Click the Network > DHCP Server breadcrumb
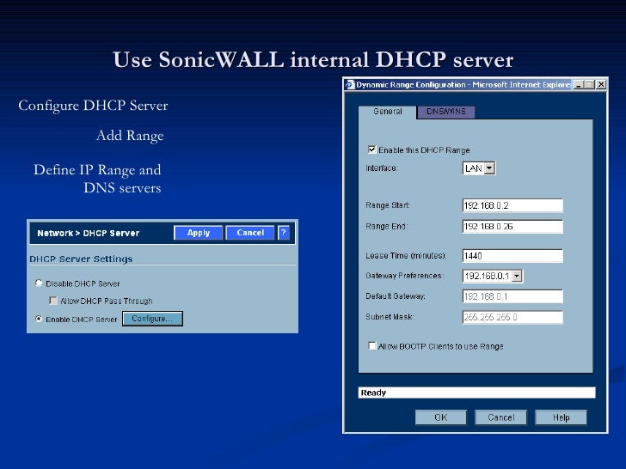 89,233
